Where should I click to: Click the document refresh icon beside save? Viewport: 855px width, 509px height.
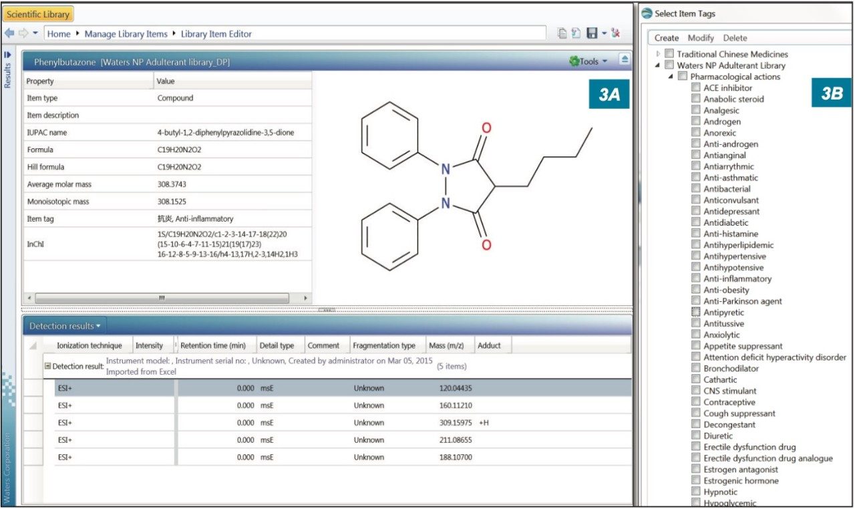[x=576, y=33]
